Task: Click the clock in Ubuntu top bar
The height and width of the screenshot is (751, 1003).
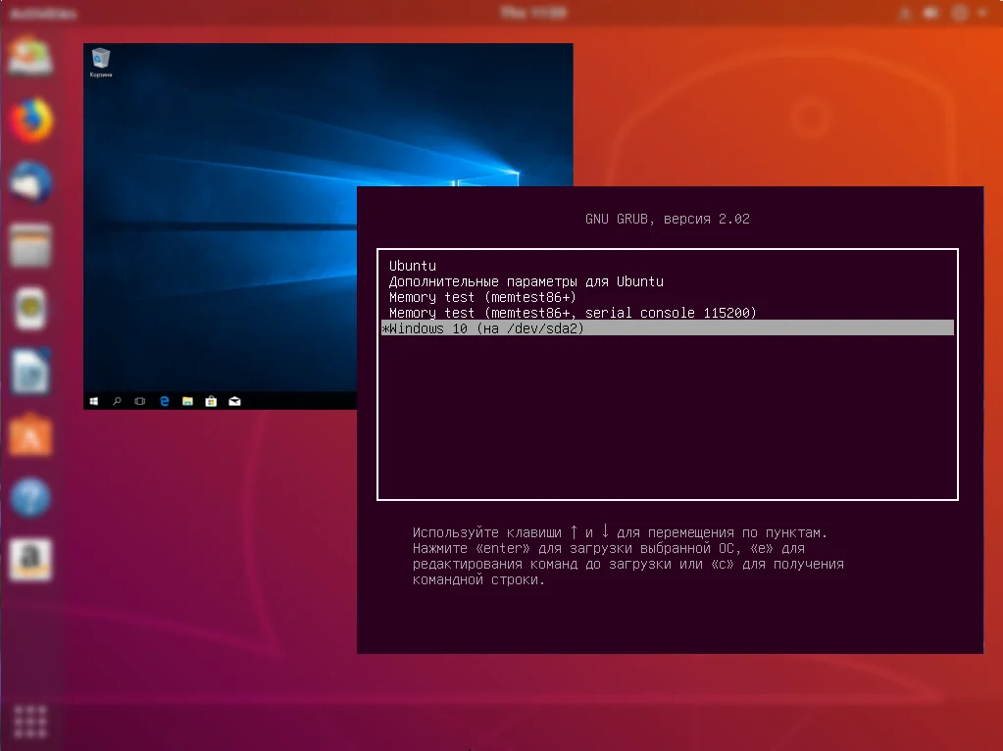Action: coord(532,12)
